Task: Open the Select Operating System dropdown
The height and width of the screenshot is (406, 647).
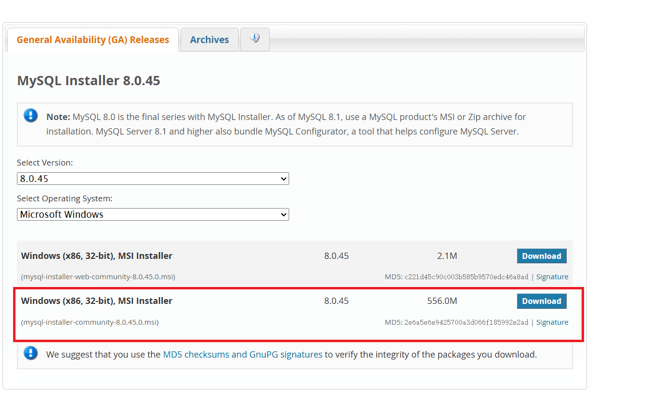Action: (153, 214)
